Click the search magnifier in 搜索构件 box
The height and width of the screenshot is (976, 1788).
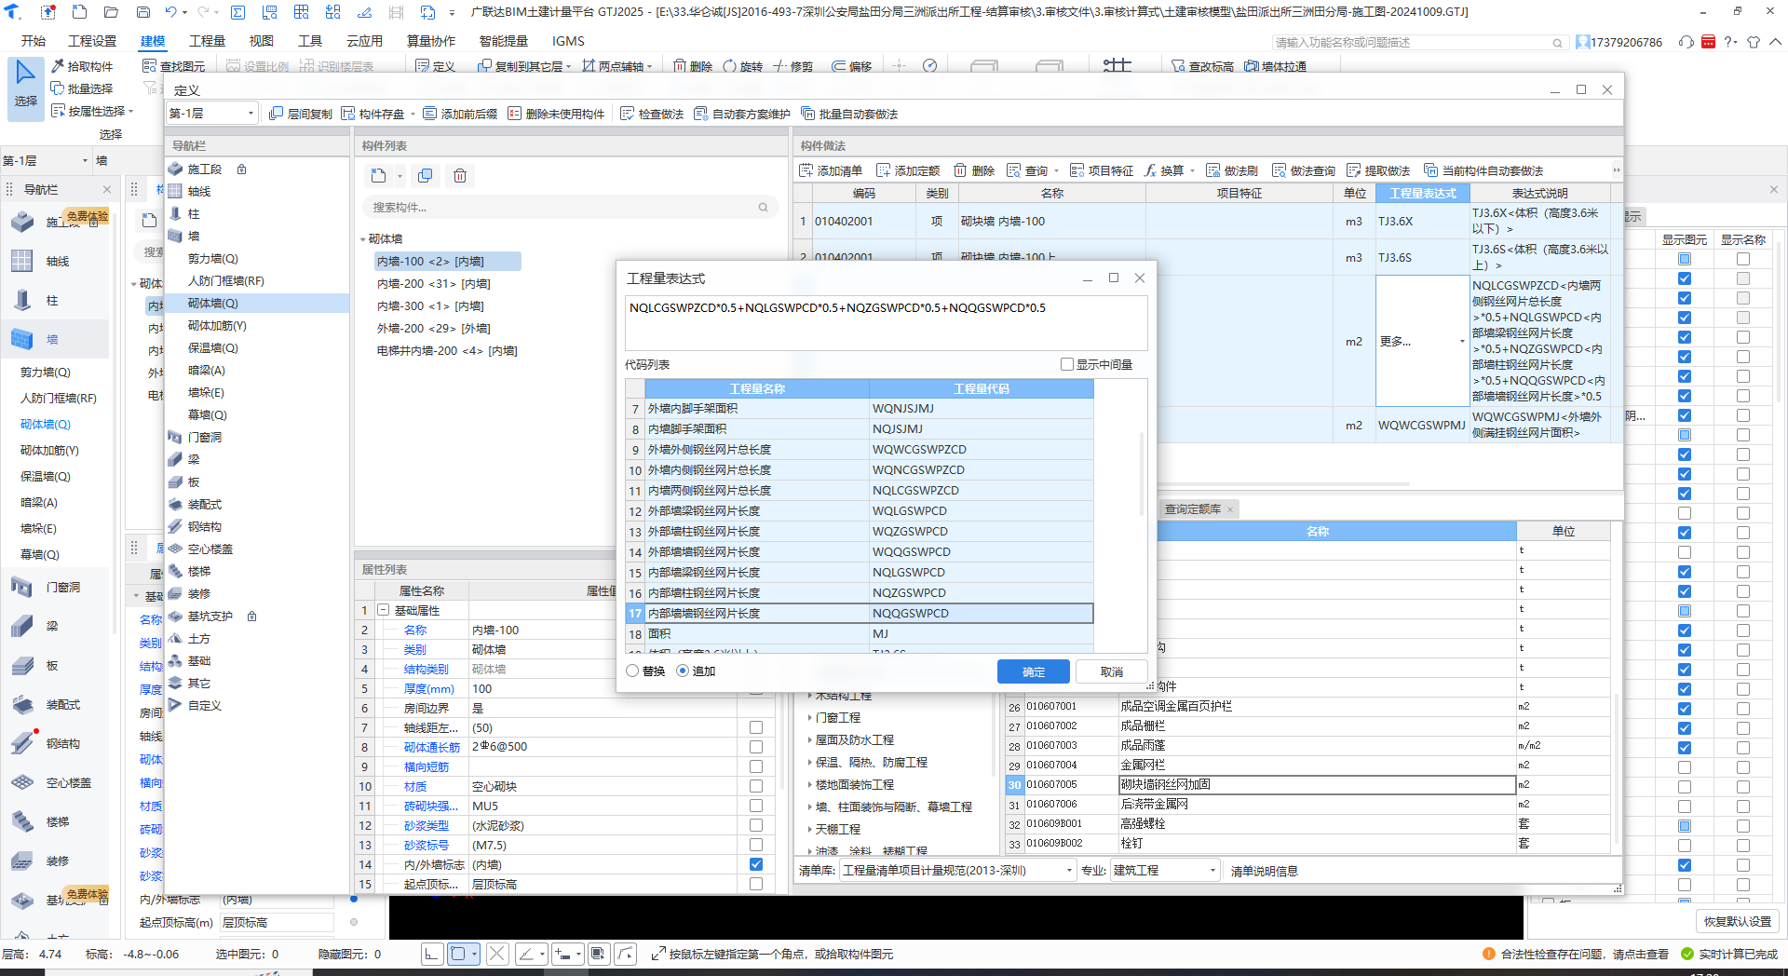(x=763, y=208)
